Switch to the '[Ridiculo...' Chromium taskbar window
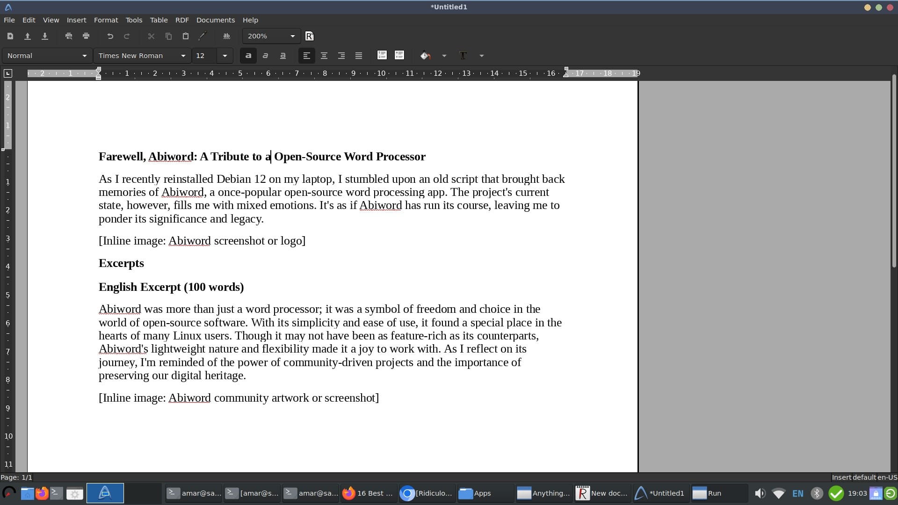The image size is (898, 505). tap(427, 493)
